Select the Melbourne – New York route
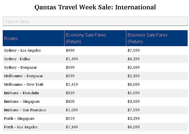The width and height of the screenshot is (189, 134). click(24, 85)
